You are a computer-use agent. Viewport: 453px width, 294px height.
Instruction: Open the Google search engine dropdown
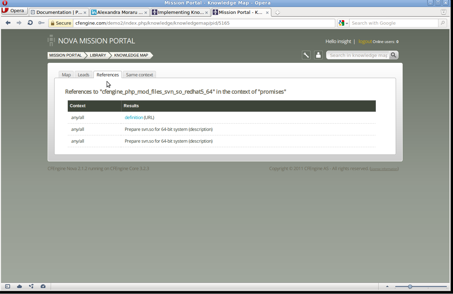pyautogui.click(x=343, y=23)
